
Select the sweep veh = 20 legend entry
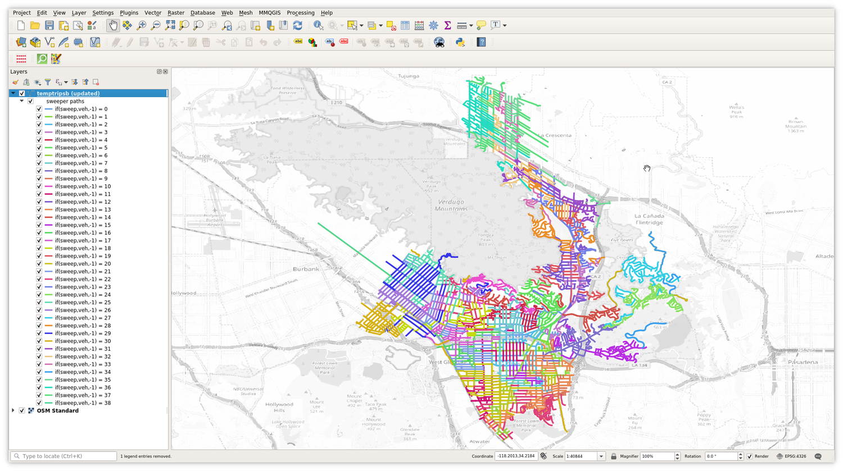click(x=83, y=264)
